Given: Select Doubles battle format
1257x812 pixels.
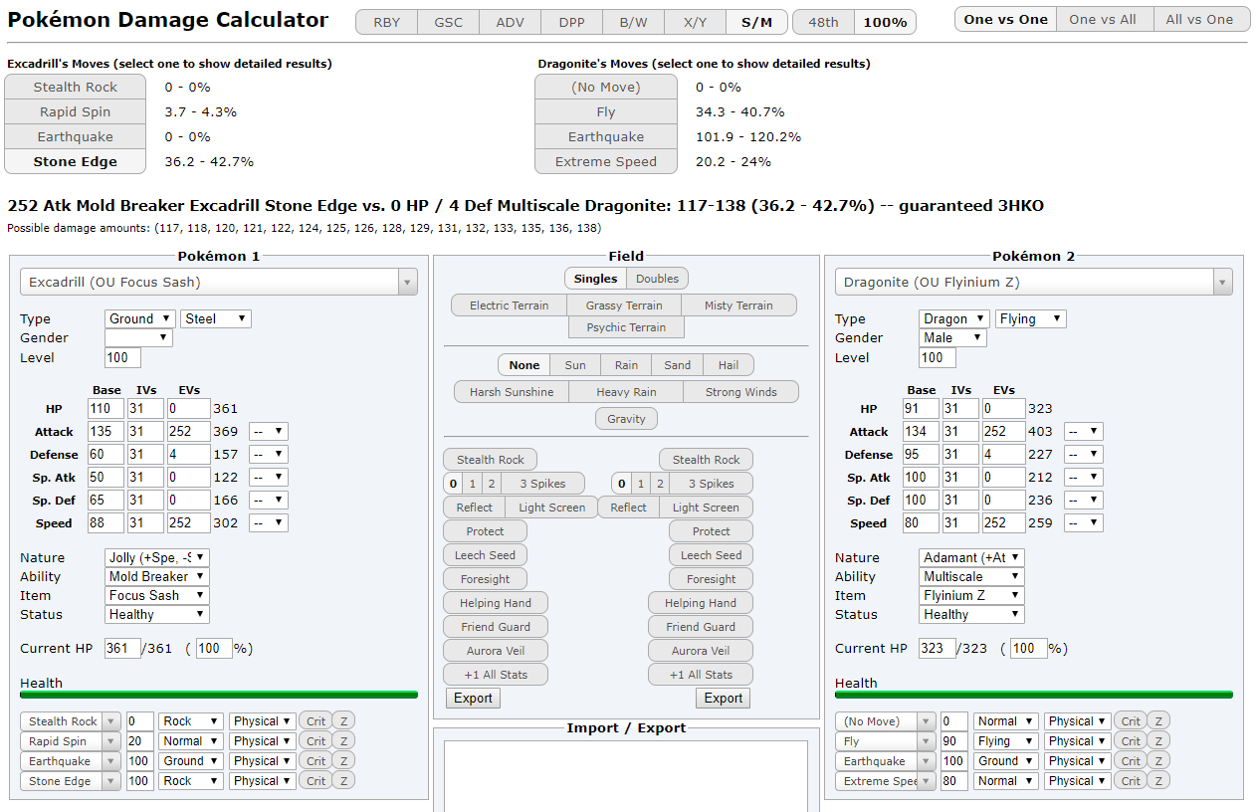Looking at the screenshot, I should click(657, 279).
